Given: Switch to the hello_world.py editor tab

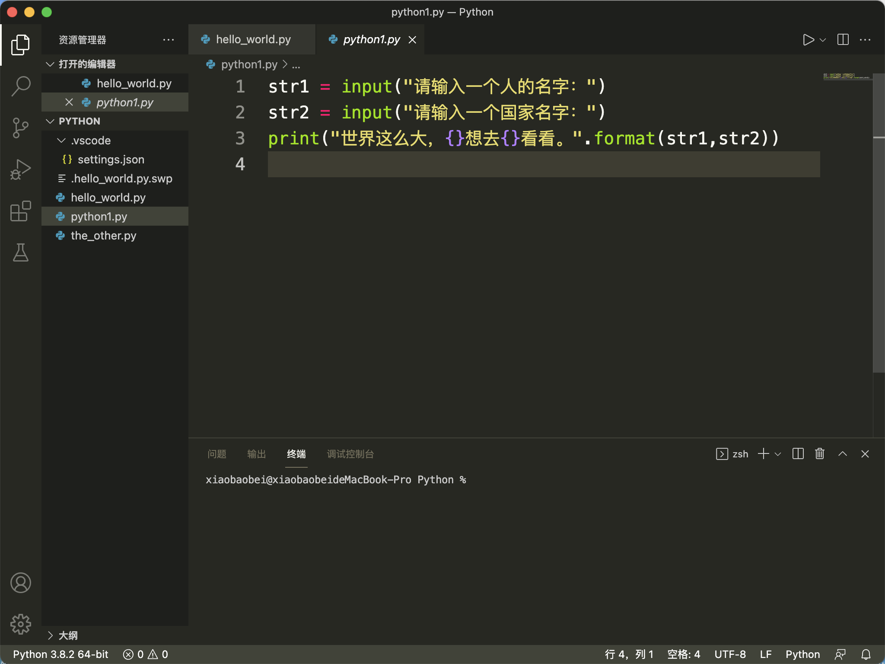Looking at the screenshot, I should (x=253, y=40).
